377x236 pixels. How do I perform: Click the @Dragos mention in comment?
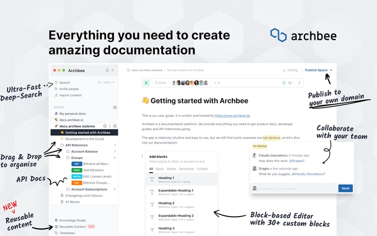tap(297, 161)
